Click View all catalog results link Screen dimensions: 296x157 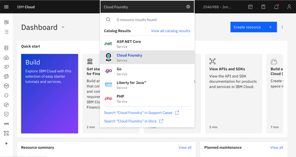tap(171, 31)
